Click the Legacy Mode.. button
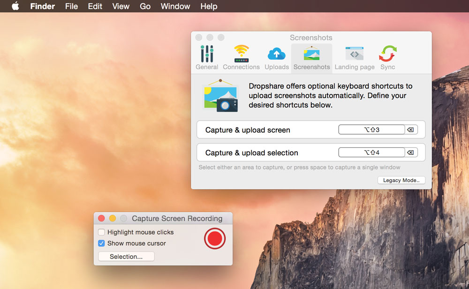Image resolution: width=469 pixels, height=289 pixels. [401, 180]
